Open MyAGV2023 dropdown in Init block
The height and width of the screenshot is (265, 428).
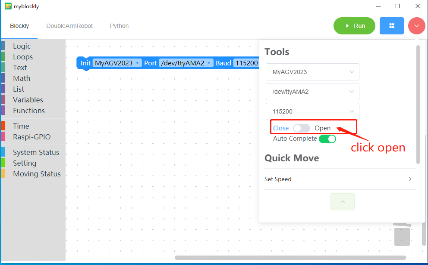[117, 63]
